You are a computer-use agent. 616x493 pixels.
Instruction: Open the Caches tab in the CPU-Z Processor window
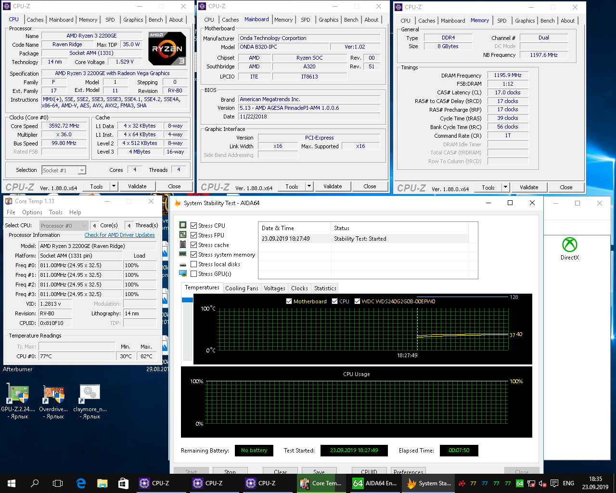tap(35, 20)
